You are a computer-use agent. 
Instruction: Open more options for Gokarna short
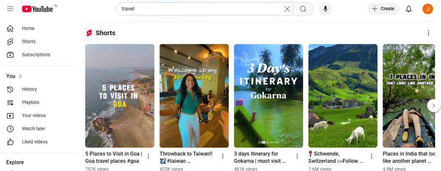point(297,156)
